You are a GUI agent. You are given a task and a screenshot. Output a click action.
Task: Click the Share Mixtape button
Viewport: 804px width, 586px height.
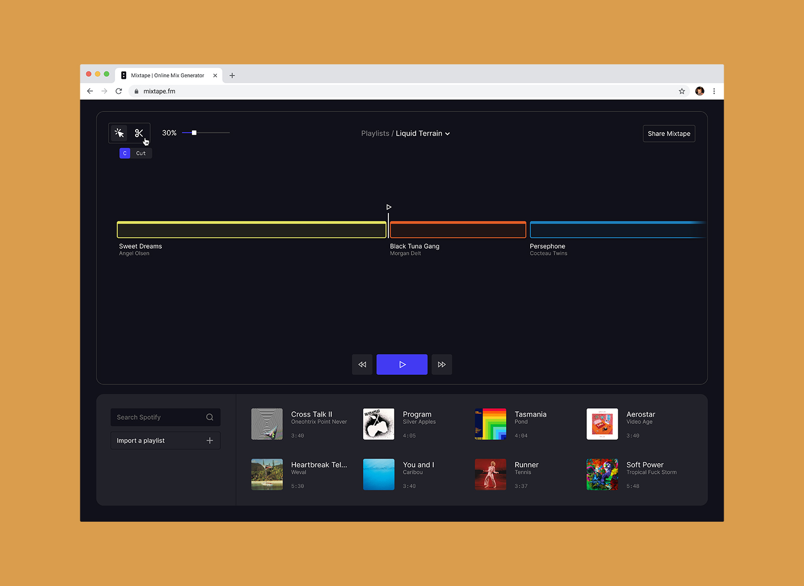tap(669, 134)
